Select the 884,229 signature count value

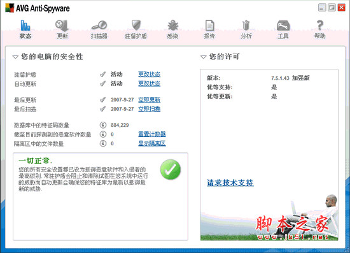(x=120, y=125)
